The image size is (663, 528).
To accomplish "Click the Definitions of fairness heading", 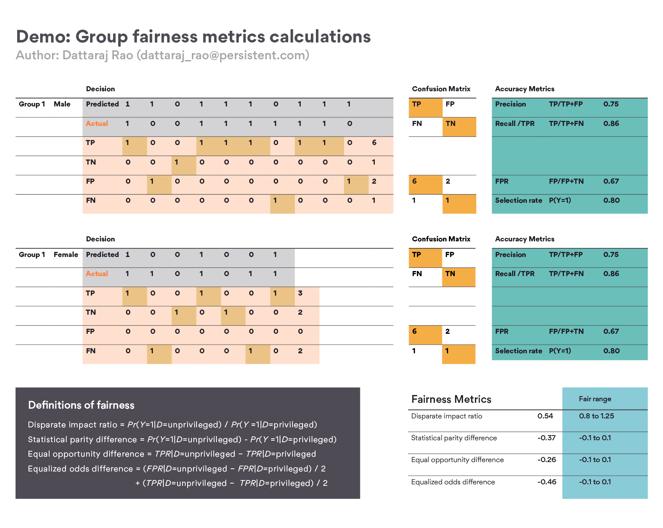I will pyautogui.click(x=81, y=405).
